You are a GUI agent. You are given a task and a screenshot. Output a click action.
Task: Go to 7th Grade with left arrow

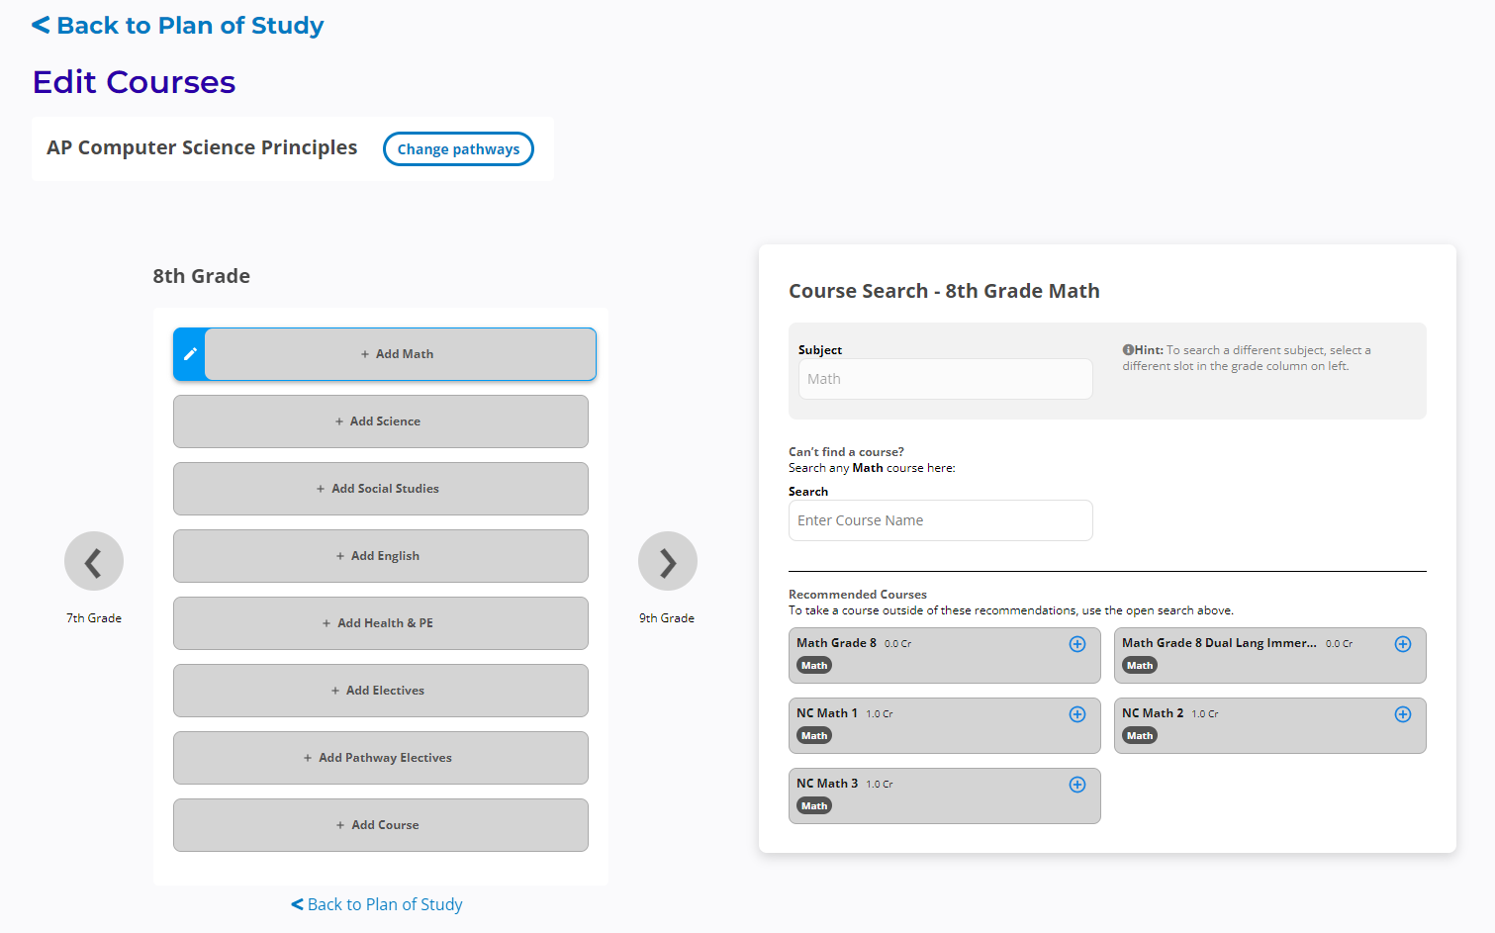(x=94, y=562)
